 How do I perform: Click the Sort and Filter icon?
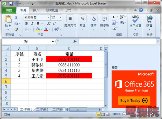121,17
